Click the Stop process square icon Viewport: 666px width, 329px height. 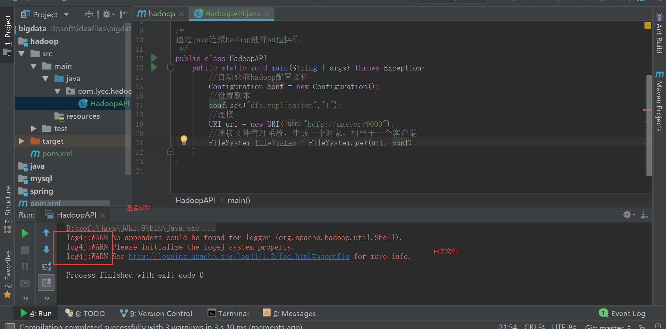25,250
